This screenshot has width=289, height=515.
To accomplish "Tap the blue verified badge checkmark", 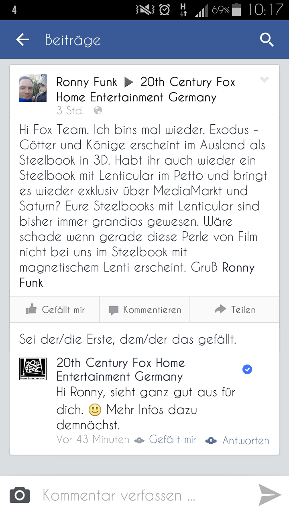I will 247,369.
